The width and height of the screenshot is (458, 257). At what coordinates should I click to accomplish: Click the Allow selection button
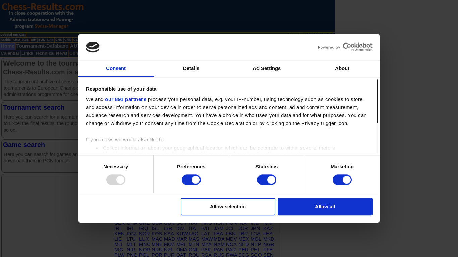pyautogui.click(x=228, y=207)
